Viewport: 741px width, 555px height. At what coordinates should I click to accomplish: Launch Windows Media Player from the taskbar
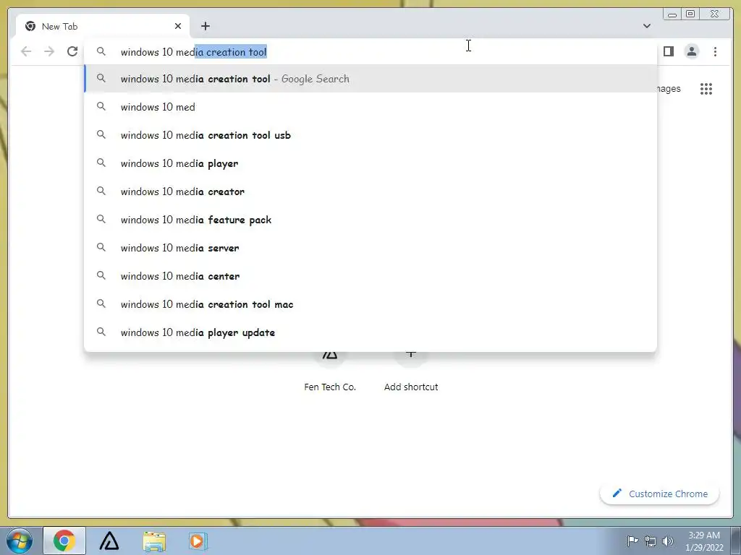click(198, 541)
